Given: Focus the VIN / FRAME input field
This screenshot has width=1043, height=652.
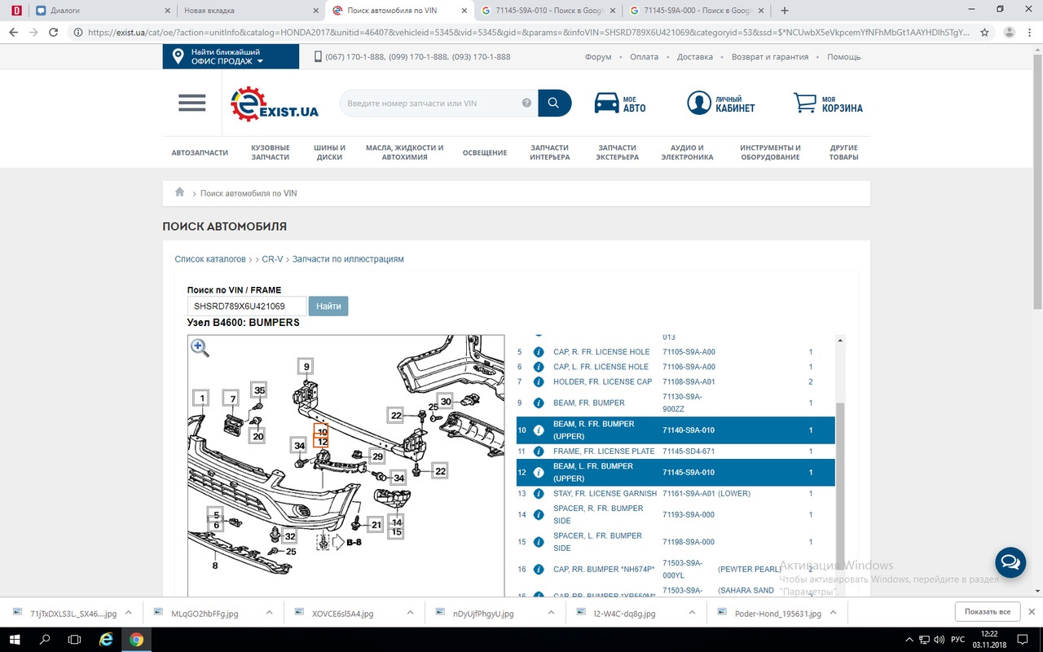Looking at the screenshot, I should [247, 306].
